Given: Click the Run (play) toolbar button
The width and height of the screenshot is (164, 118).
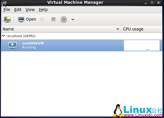Looking at the screenshot, I should coord(43,19).
